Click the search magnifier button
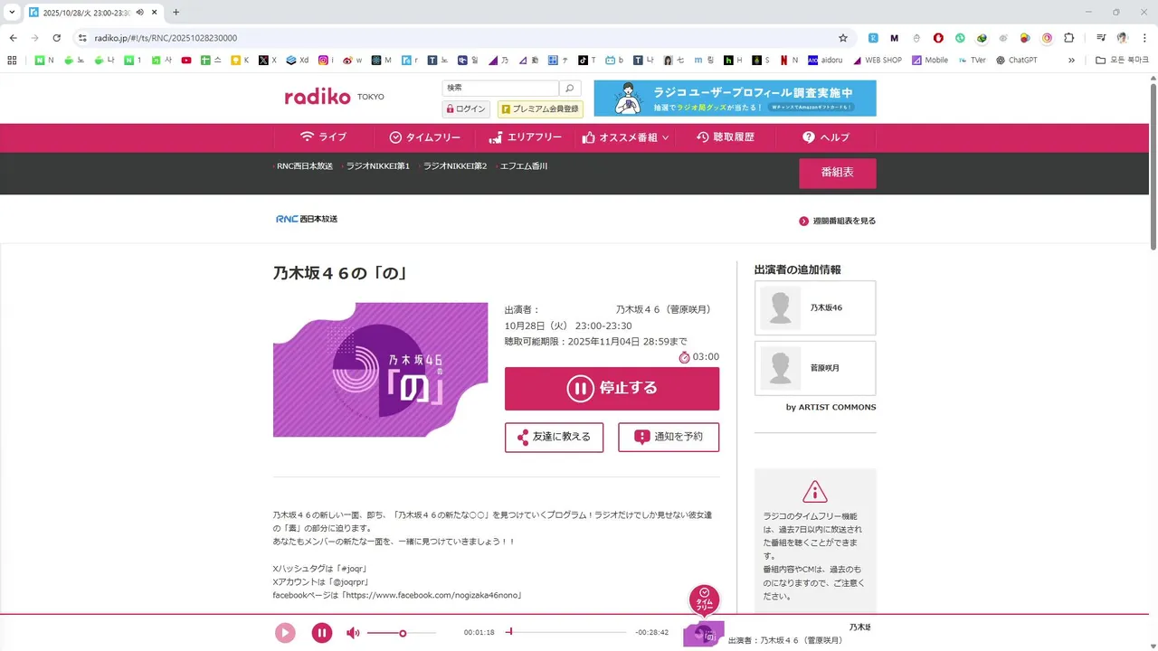The height and width of the screenshot is (651, 1158). 570,88
